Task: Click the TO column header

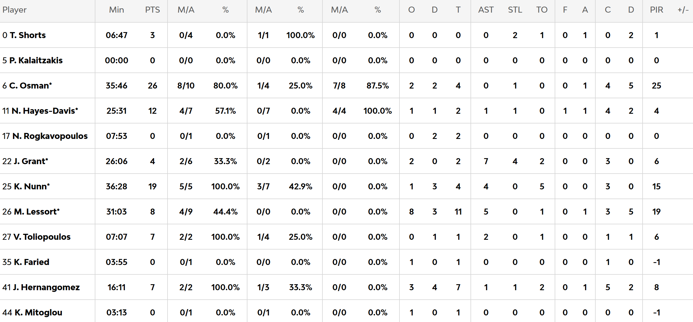Action: pyautogui.click(x=542, y=10)
